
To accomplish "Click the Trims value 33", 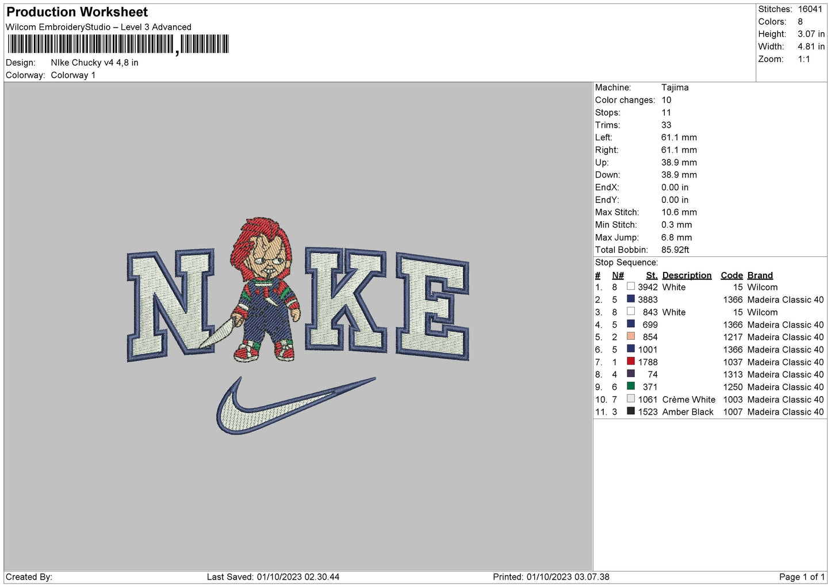I will coord(666,125).
